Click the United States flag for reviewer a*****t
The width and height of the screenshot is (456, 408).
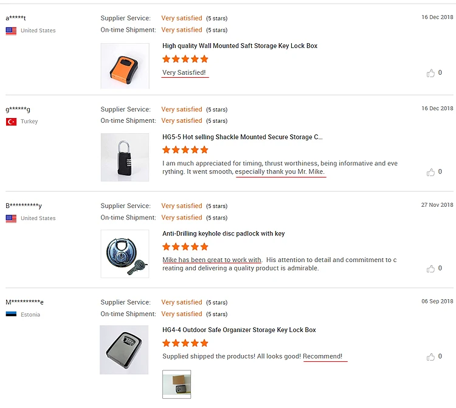tap(11, 30)
